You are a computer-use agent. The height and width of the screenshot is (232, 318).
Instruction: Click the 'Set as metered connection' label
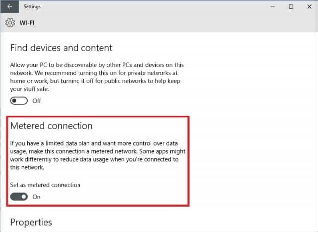pos(45,185)
